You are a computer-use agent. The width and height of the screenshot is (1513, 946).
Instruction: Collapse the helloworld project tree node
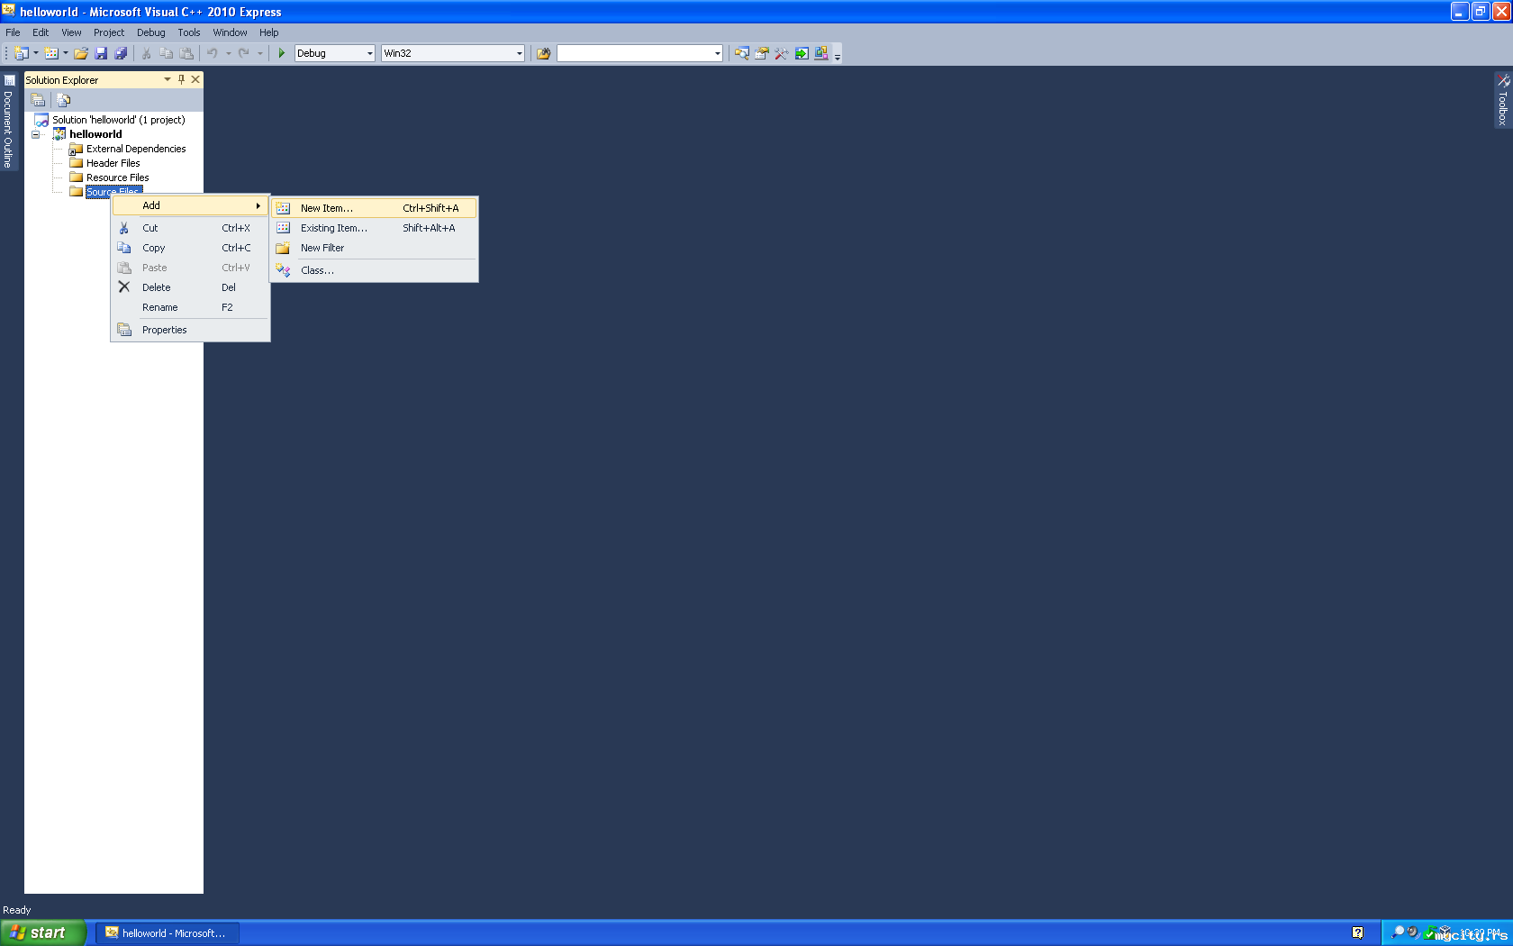coord(36,134)
